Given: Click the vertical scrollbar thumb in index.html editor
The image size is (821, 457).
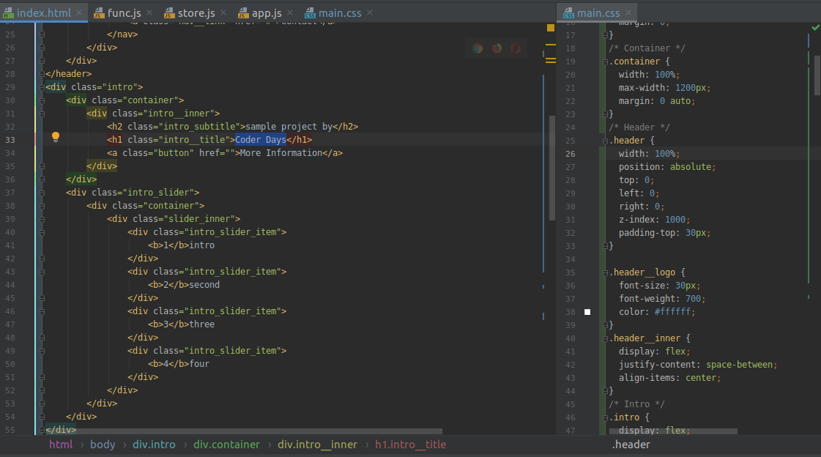Looking at the screenshot, I should pos(552,168).
